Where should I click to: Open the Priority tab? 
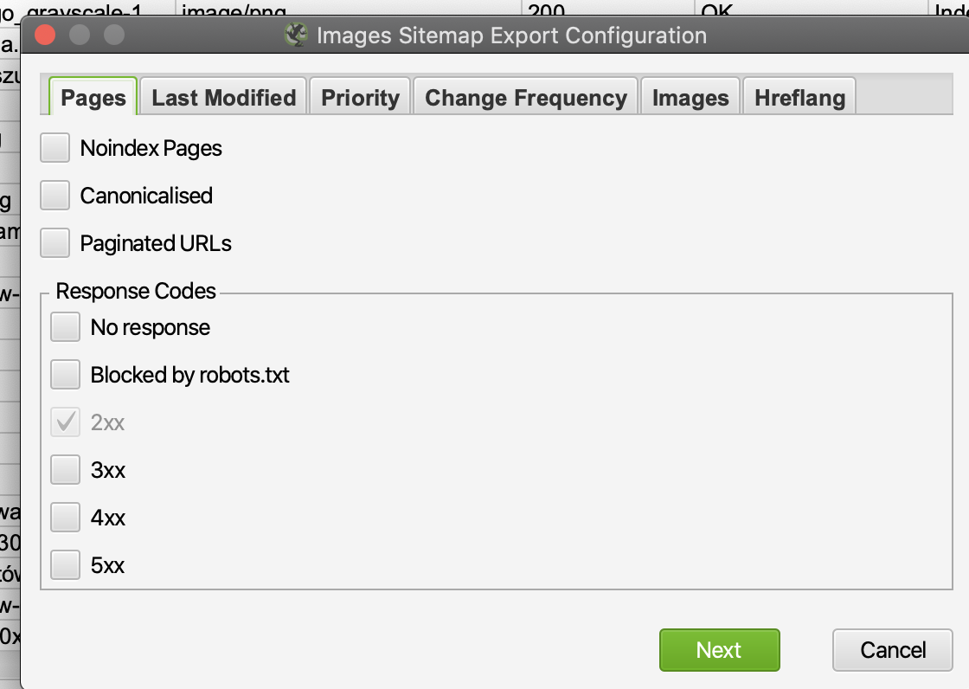[360, 98]
